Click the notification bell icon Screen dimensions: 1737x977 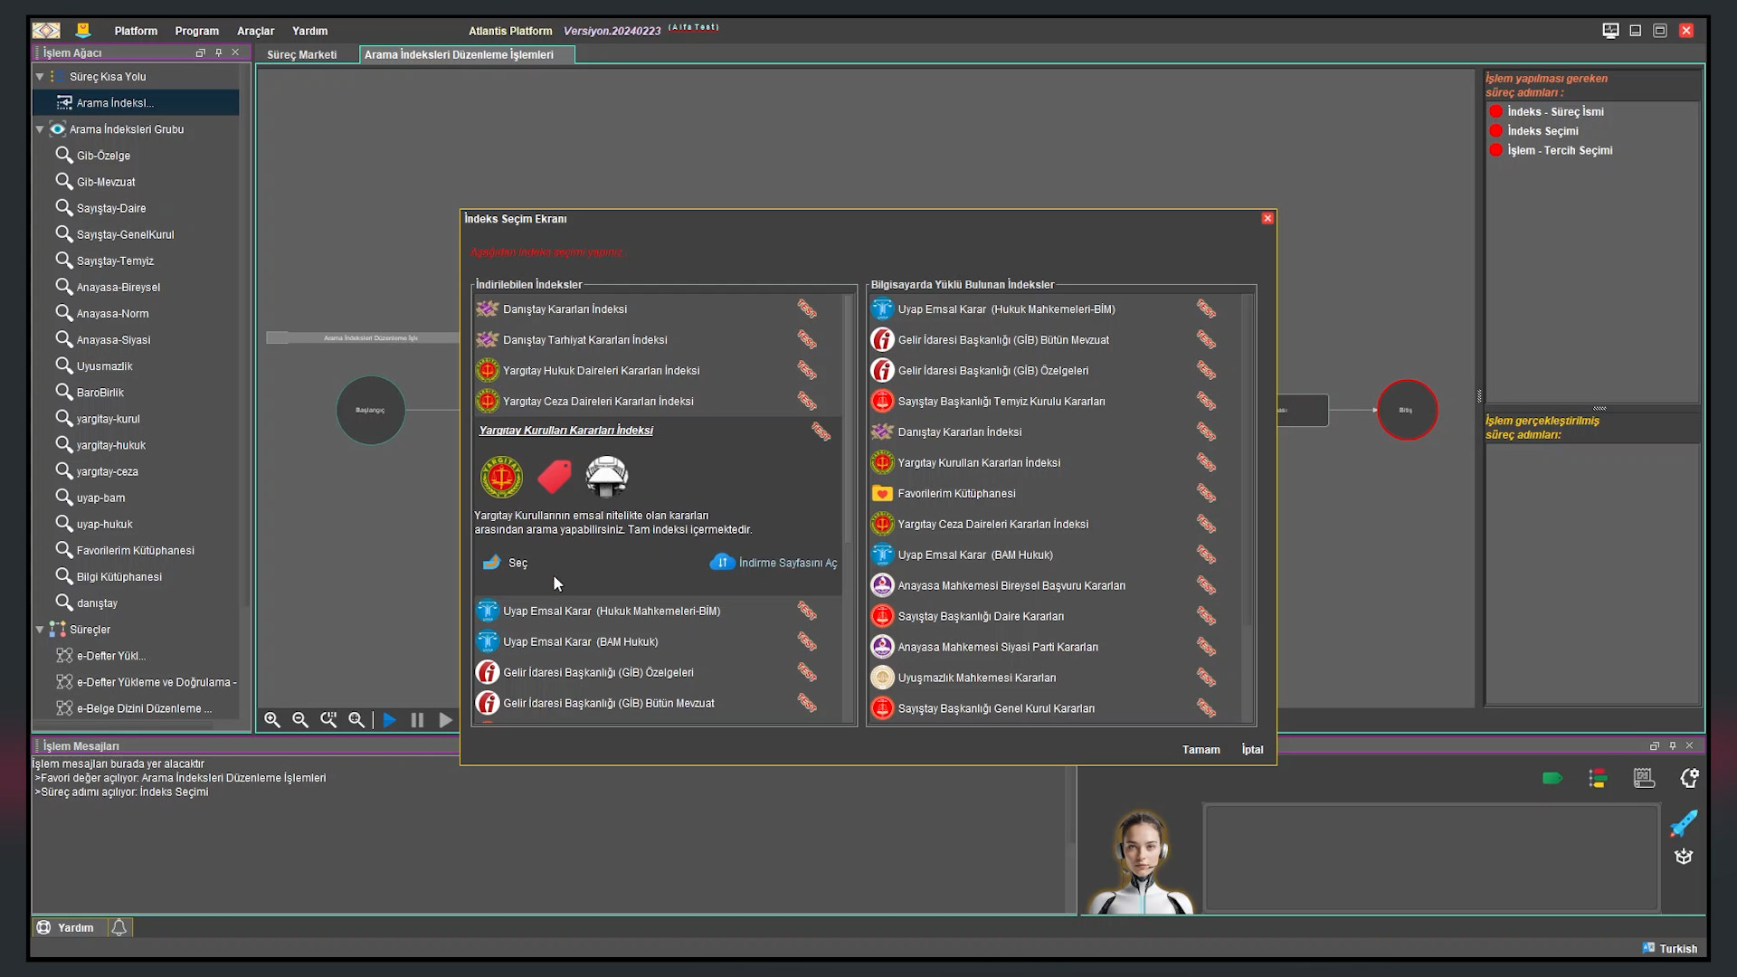119,927
